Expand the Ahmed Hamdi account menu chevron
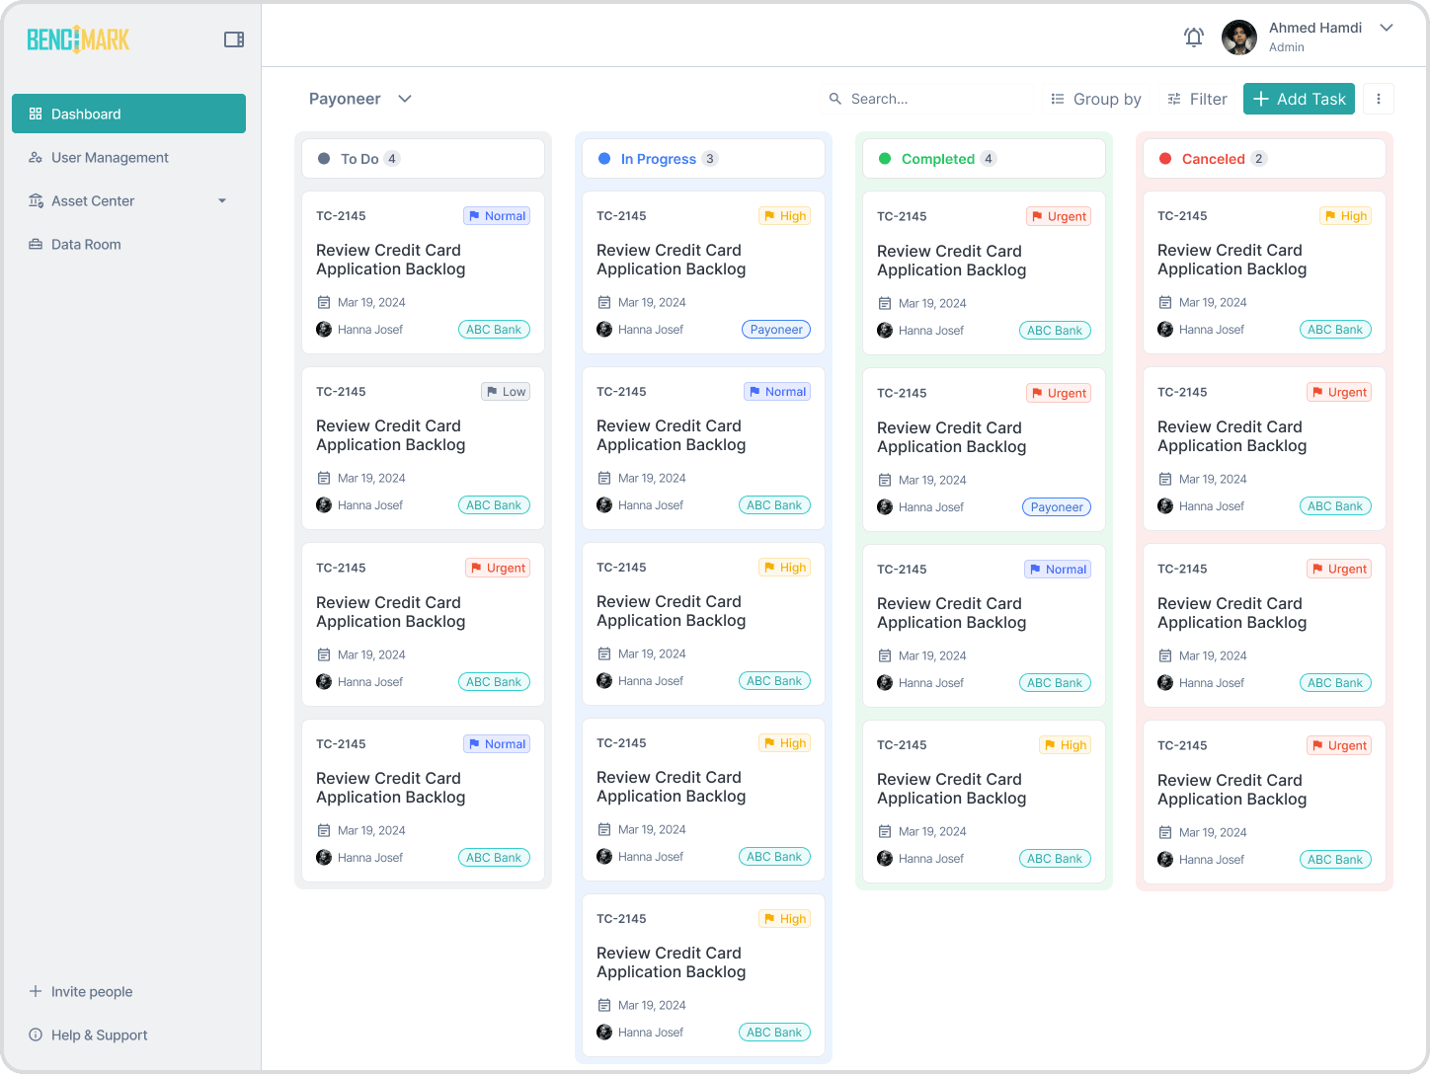This screenshot has width=1430, height=1074. tap(1387, 28)
